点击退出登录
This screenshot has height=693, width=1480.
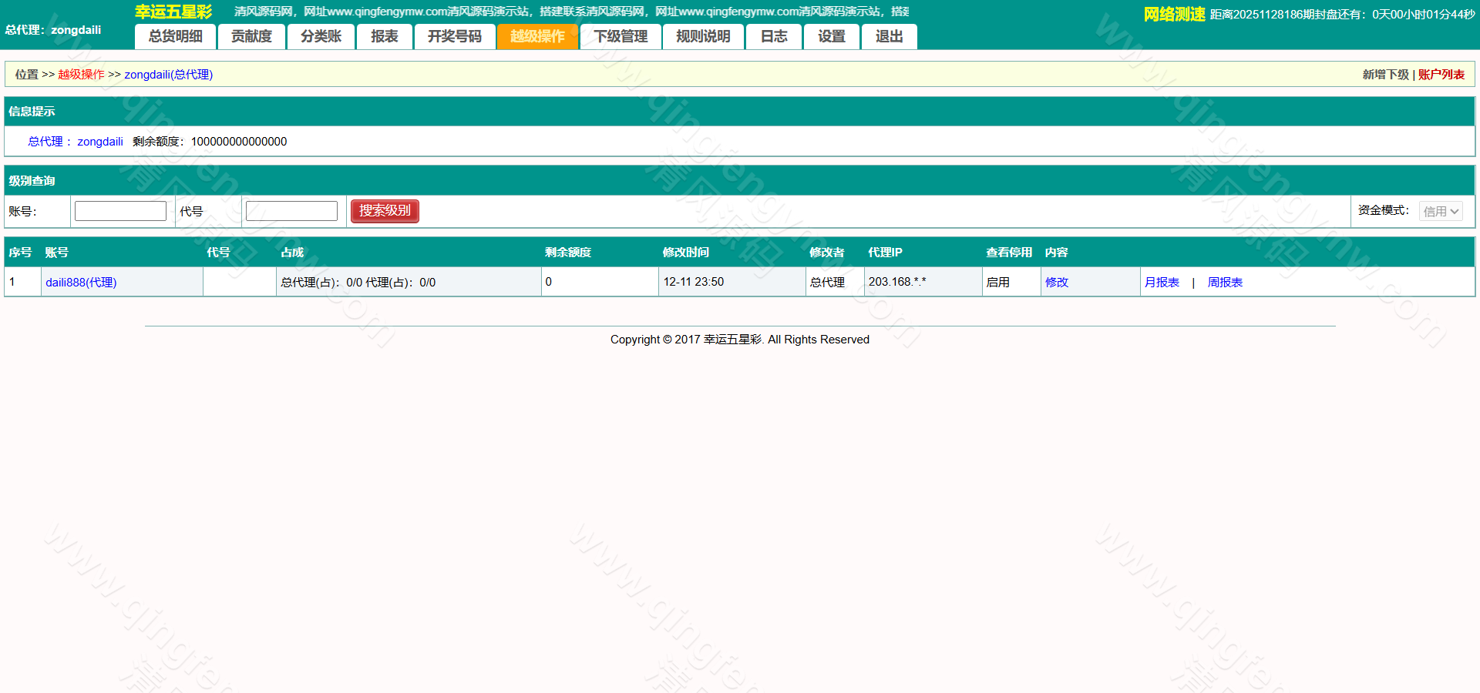tap(889, 36)
